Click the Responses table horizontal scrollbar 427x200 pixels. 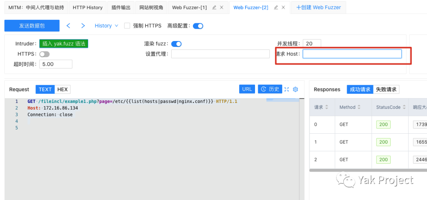point(368,170)
